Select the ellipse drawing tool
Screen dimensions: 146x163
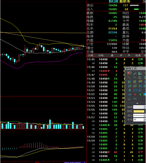pyautogui.click(x=140, y=90)
